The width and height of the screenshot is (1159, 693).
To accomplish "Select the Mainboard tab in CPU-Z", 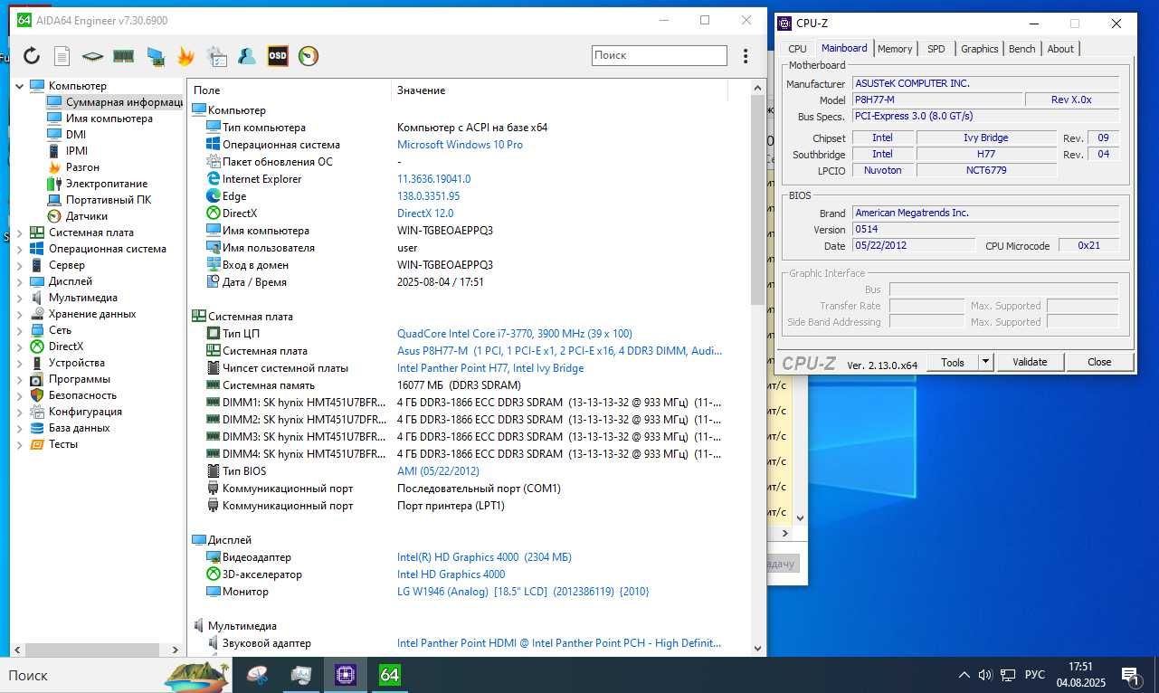I will [844, 48].
